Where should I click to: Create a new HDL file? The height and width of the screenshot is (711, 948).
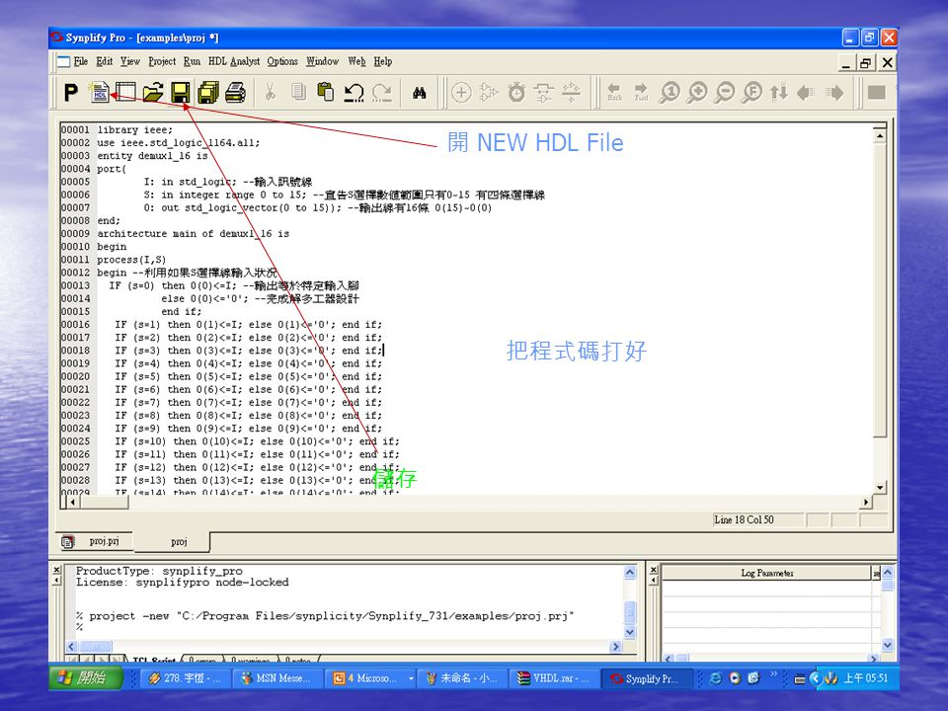tap(99, 93)
